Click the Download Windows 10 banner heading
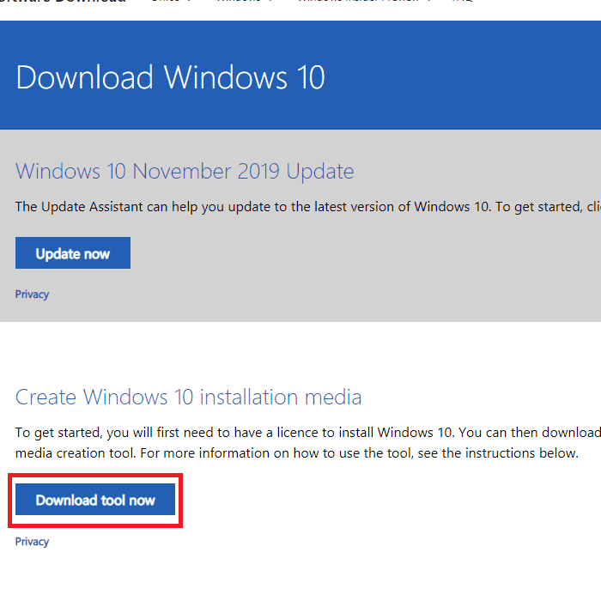 point(171,78)
